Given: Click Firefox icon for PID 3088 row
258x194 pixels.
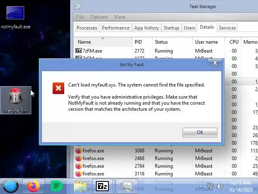Looking at the screenshot, I should (78, 151).
